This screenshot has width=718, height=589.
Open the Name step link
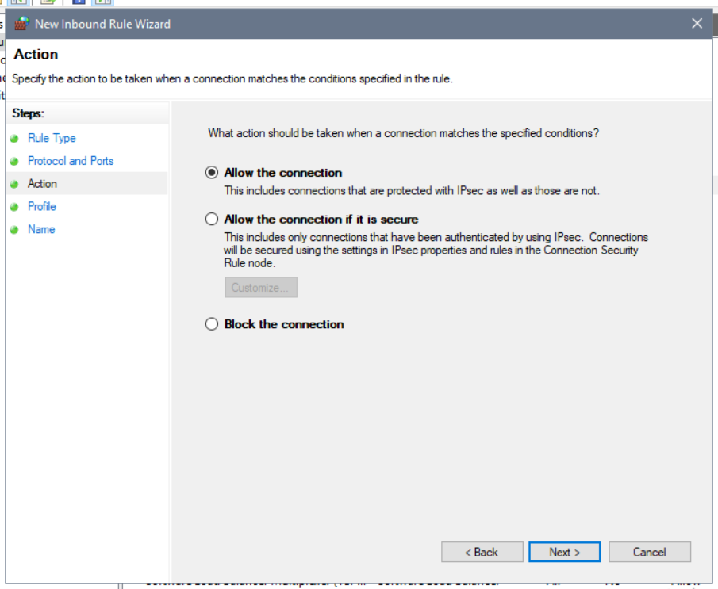click(41, 229)
